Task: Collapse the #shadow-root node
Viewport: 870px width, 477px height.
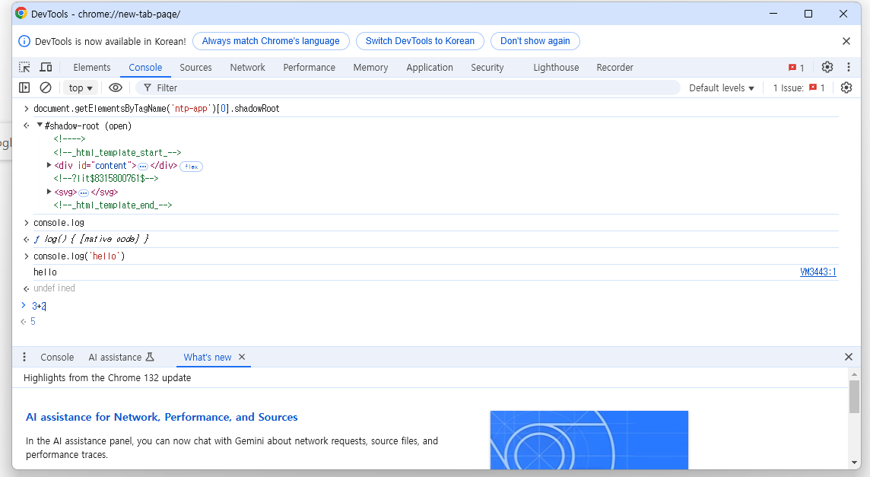Action: coord(40,125)
